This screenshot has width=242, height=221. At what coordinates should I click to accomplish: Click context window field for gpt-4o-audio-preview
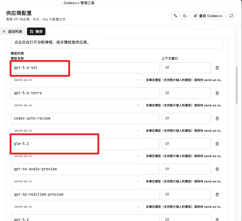tap(186, 169)
